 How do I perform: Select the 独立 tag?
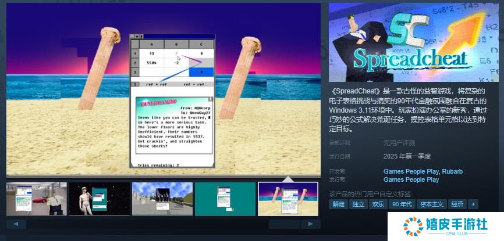click(x=358, y=204)
